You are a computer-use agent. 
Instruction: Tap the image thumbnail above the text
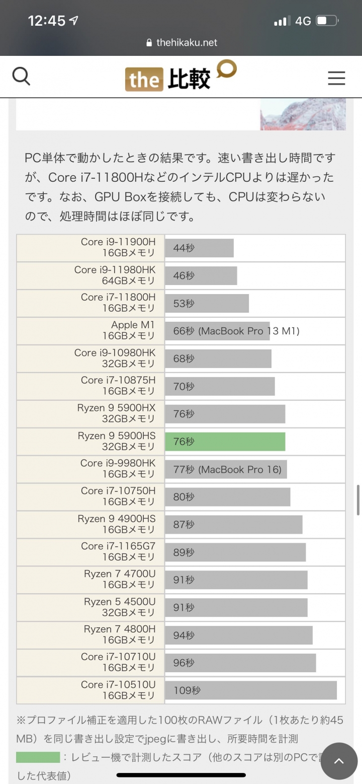tap(303, 114)
